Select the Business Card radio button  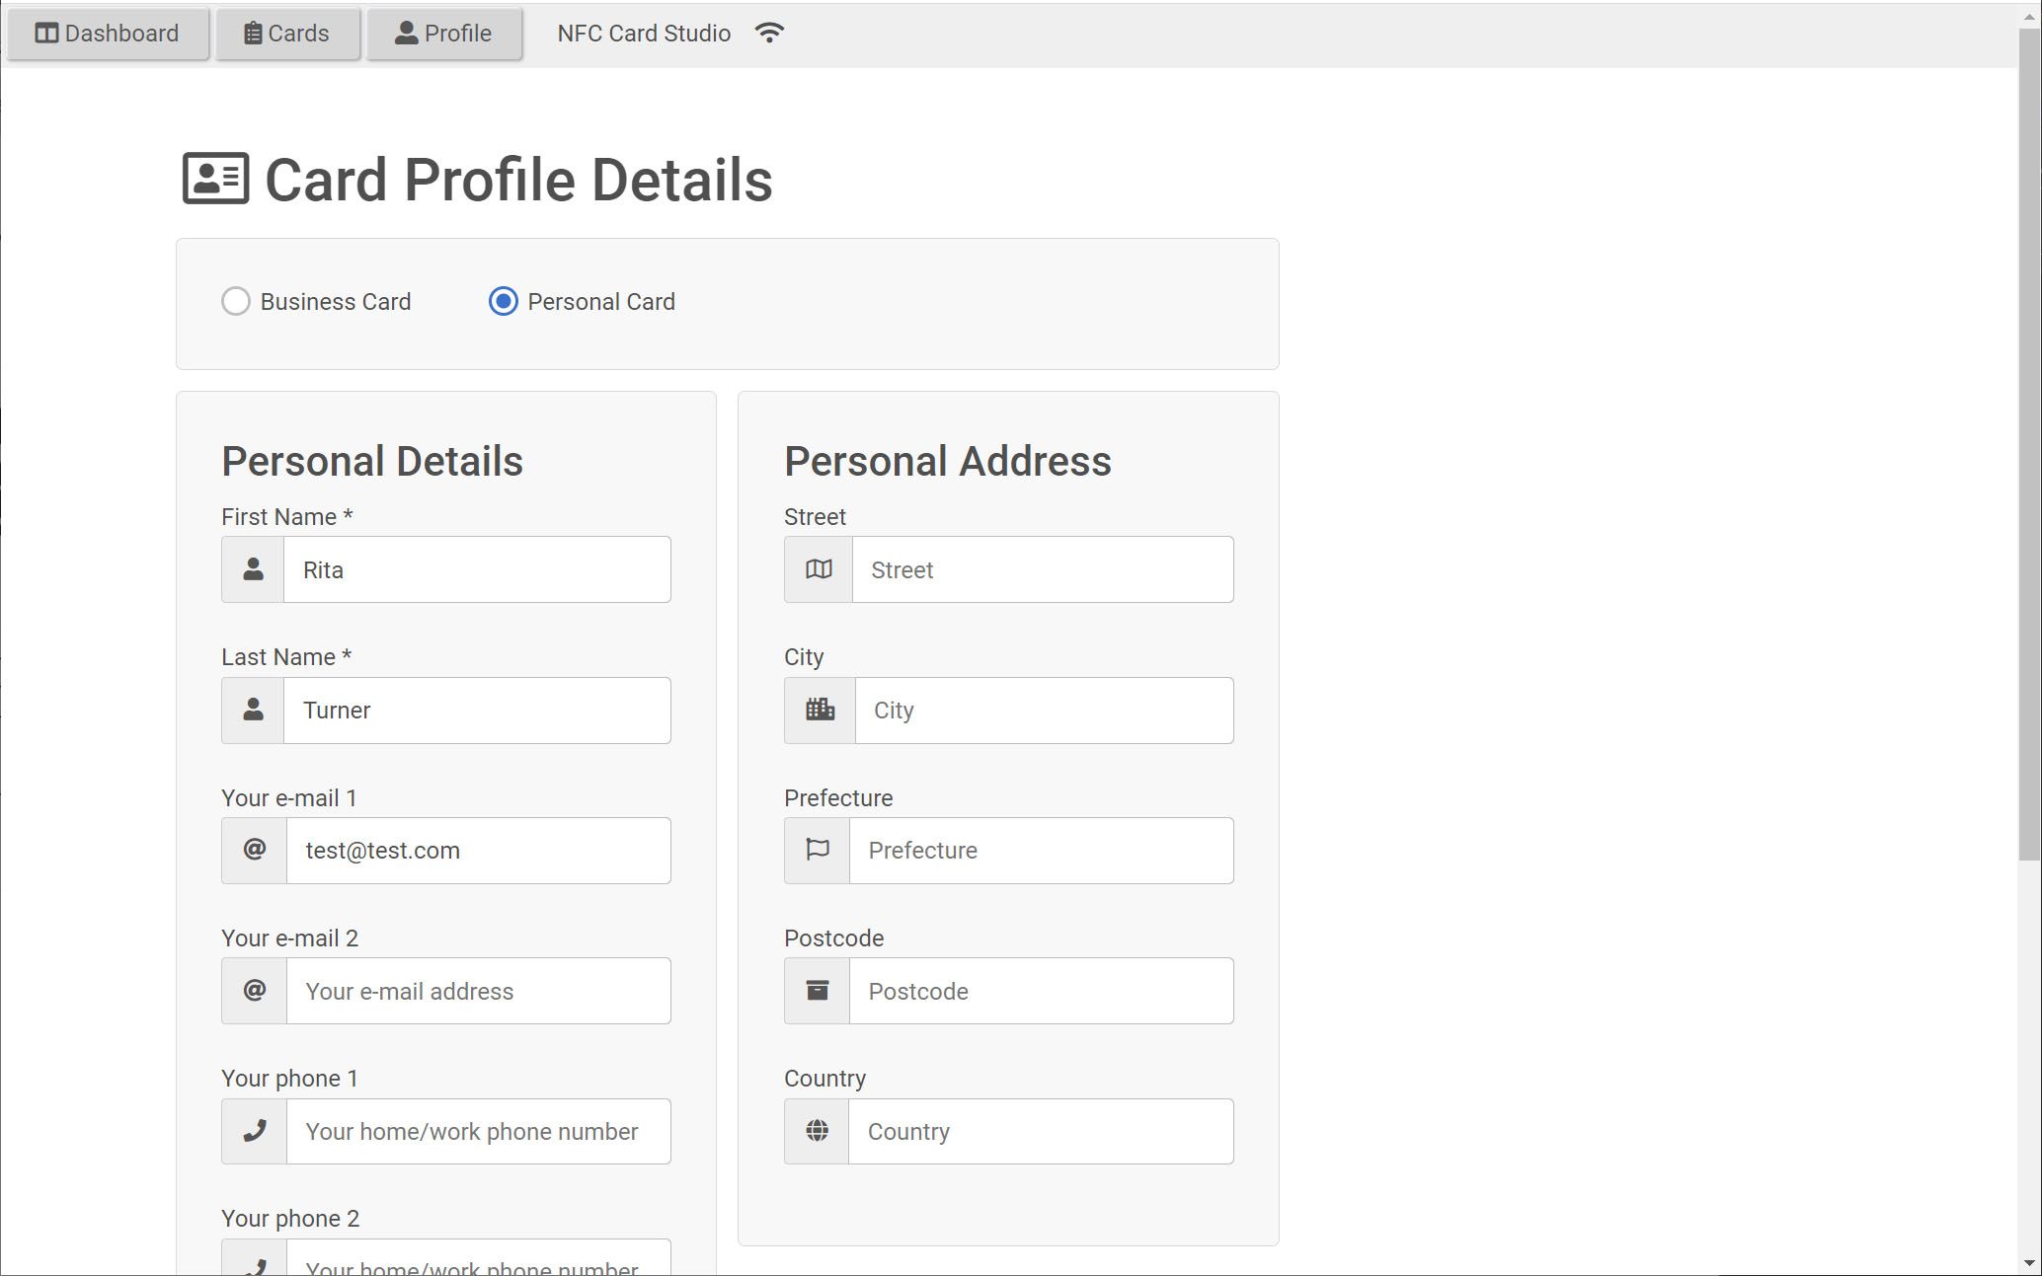[x=236, y=301]
